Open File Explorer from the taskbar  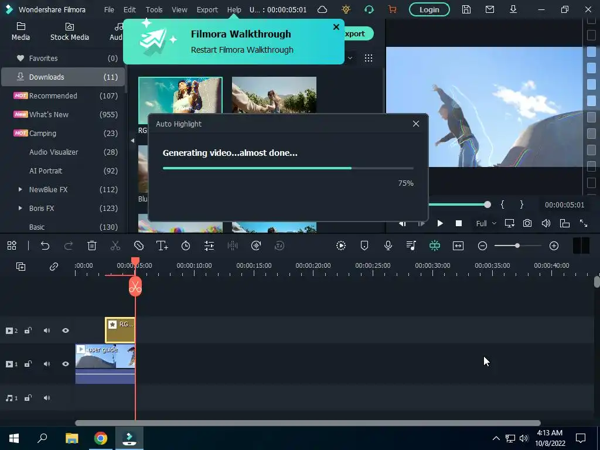[x=71, y=438]
